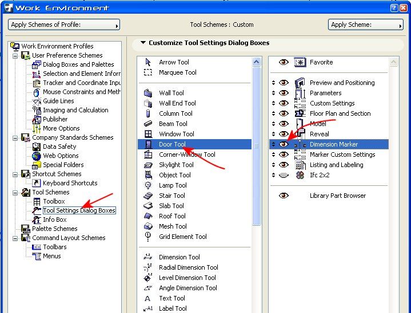Select Info Box under Tool Schemes
Screen dimensions: 411x313
coord(54,219)
